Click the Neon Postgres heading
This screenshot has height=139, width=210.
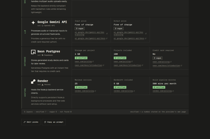click(49, 51)
